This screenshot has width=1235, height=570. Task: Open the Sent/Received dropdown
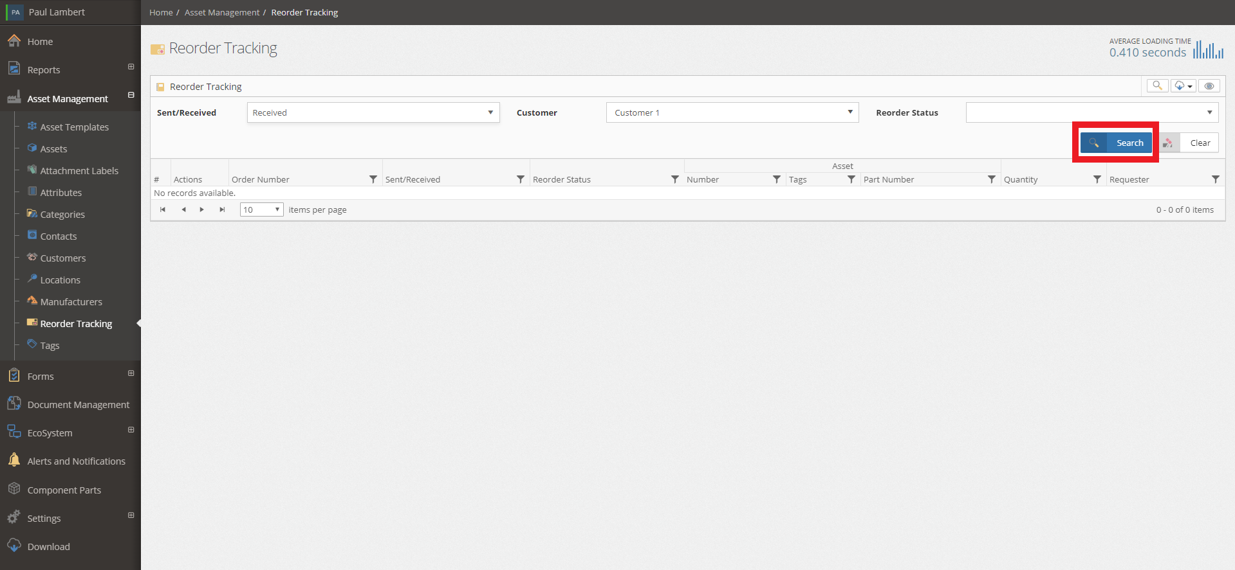click(373, 112)
